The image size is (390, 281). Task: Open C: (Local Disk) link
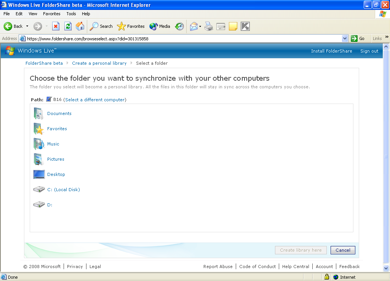tap(64, 190)
